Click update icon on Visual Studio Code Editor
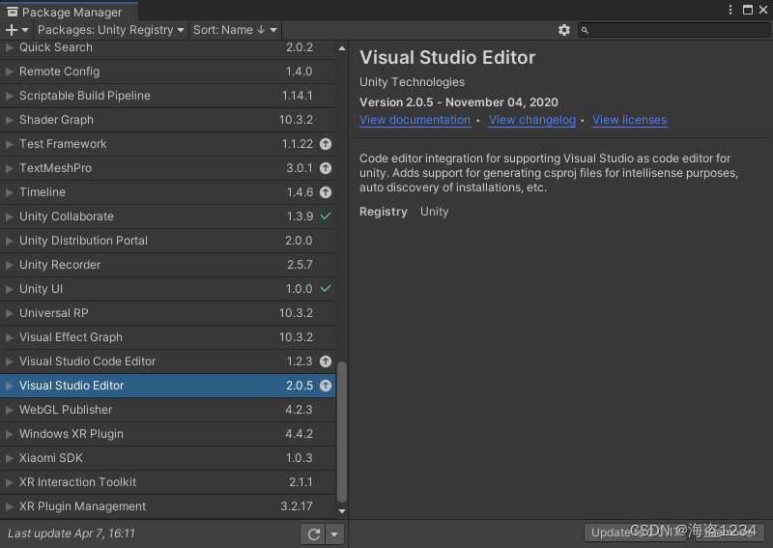Image resolution: width=773 pixels, height=548 pixels. click(326, 361)
